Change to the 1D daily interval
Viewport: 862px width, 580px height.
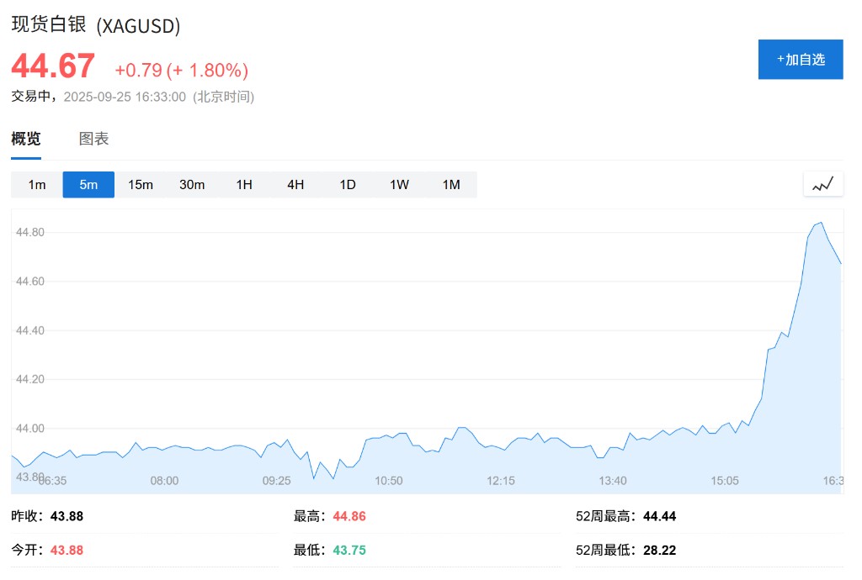[x=348, y=185]
